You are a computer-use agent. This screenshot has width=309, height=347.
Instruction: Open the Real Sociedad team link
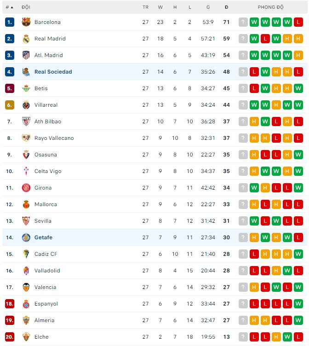[53, 72]
